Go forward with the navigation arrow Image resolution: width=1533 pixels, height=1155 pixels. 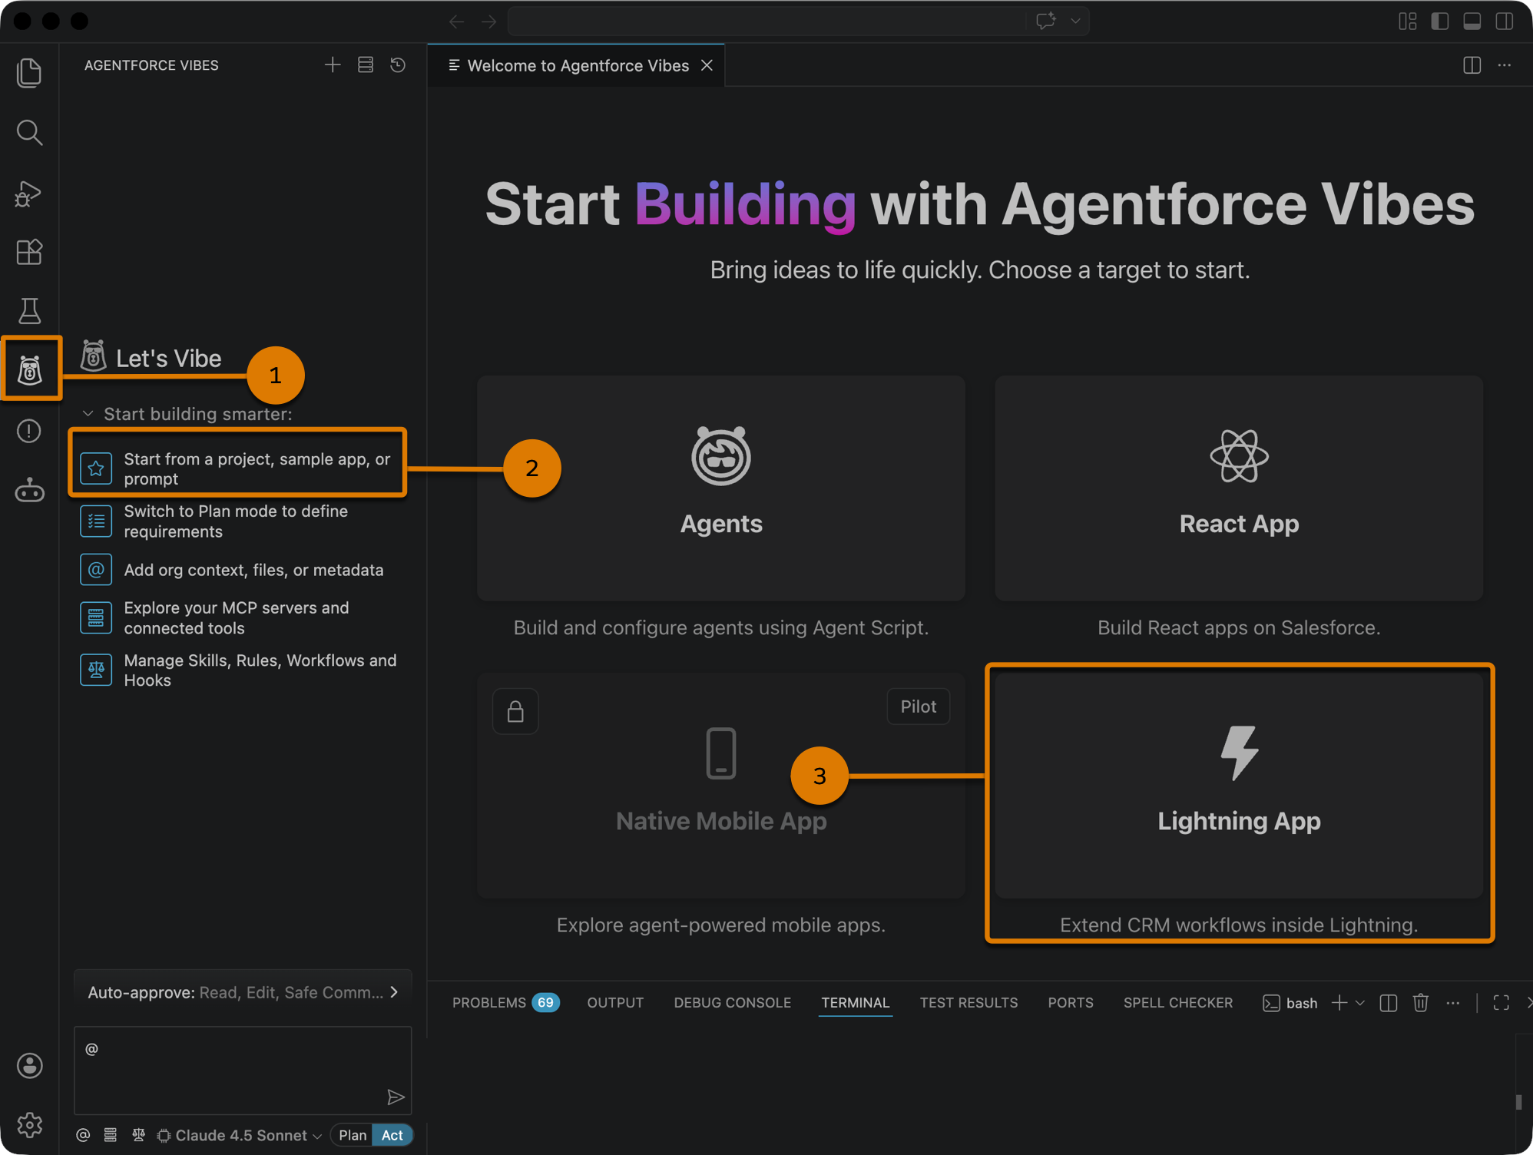489,22
